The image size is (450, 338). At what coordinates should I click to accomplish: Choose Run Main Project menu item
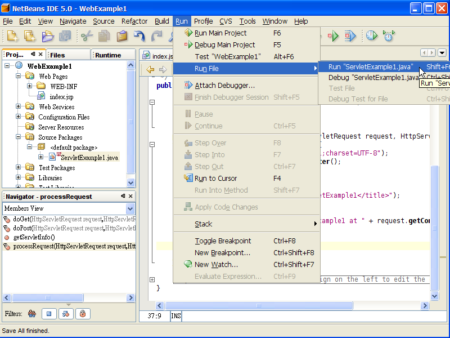(x=247, y=33)
